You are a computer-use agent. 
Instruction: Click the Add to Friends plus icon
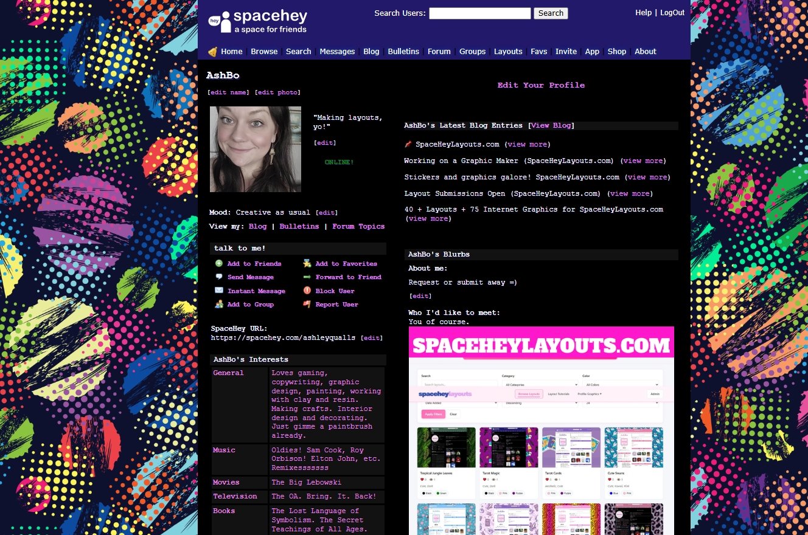pos(219,263)
